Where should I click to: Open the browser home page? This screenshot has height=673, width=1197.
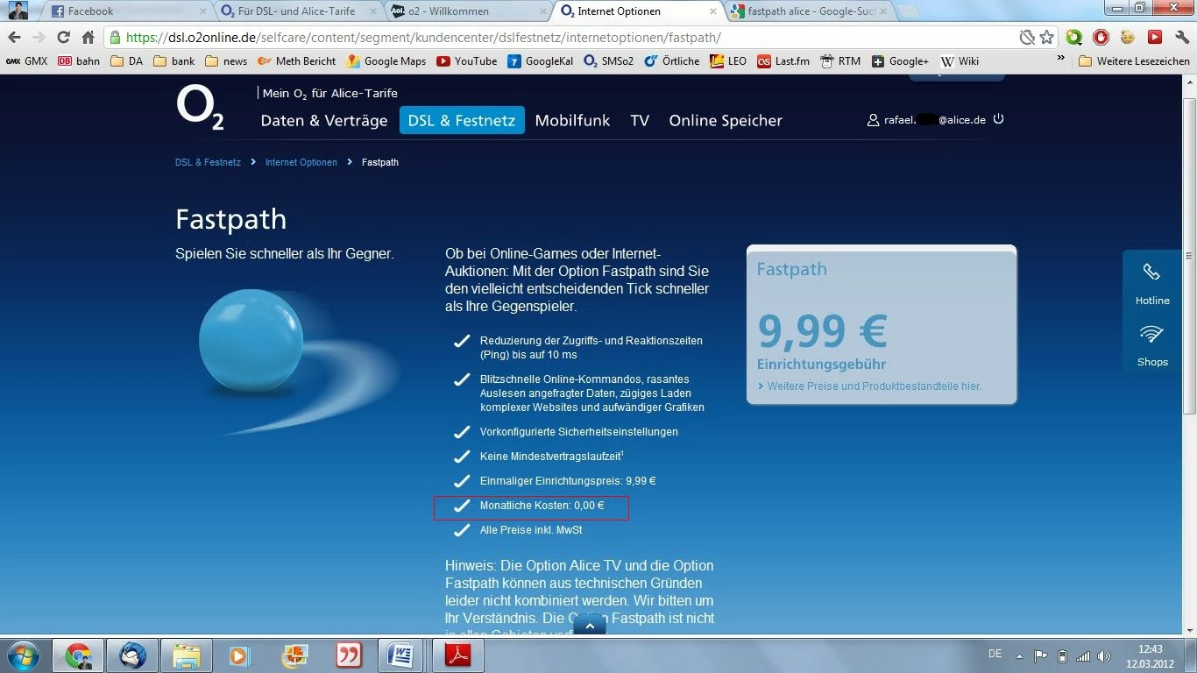tap(88, 38)
